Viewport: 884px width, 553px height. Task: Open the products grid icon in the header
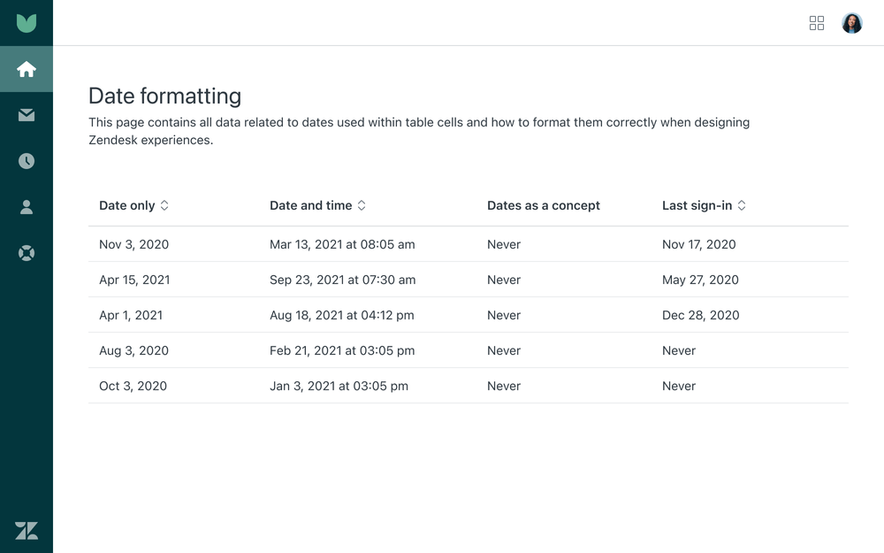tap(817, 23)
